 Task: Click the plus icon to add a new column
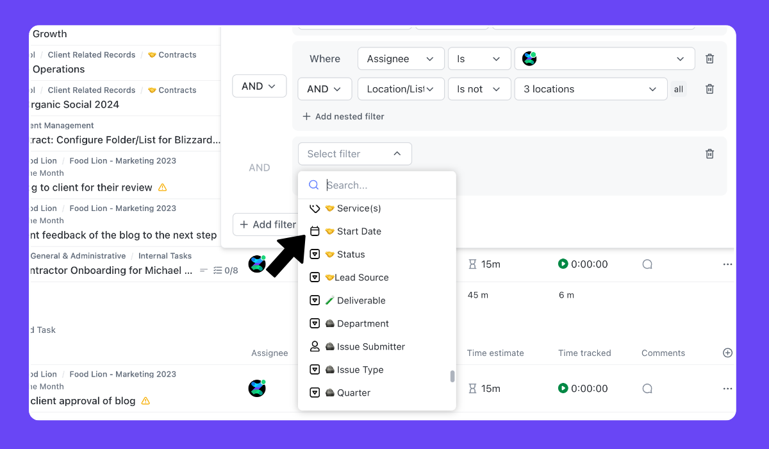click(727, 352)
